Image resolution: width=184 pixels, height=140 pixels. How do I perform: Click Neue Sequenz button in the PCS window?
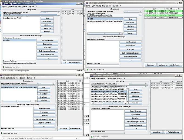point(136,111)
